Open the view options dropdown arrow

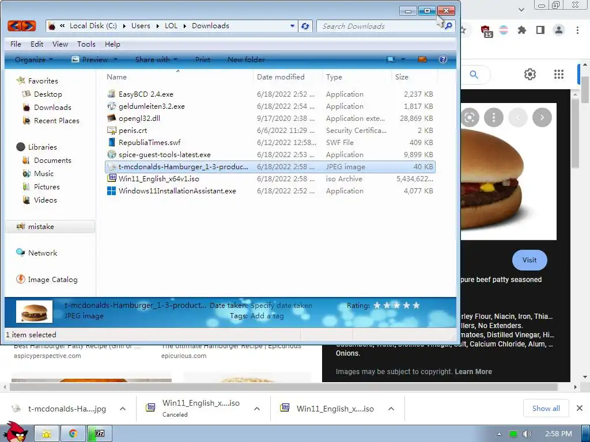point(403,59)
